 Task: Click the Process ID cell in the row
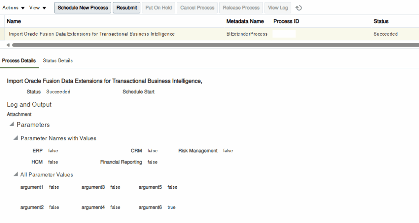click(x=284, y=34)
